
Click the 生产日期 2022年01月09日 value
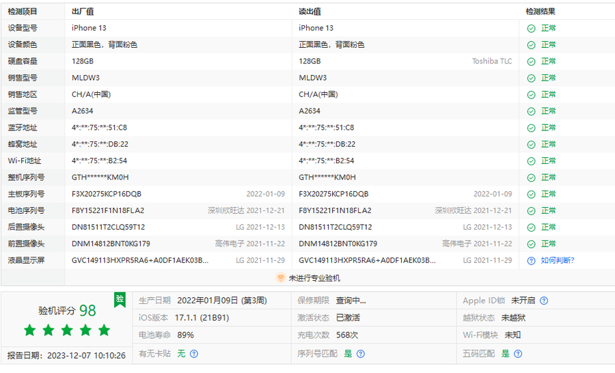click(x=222, y=301)
